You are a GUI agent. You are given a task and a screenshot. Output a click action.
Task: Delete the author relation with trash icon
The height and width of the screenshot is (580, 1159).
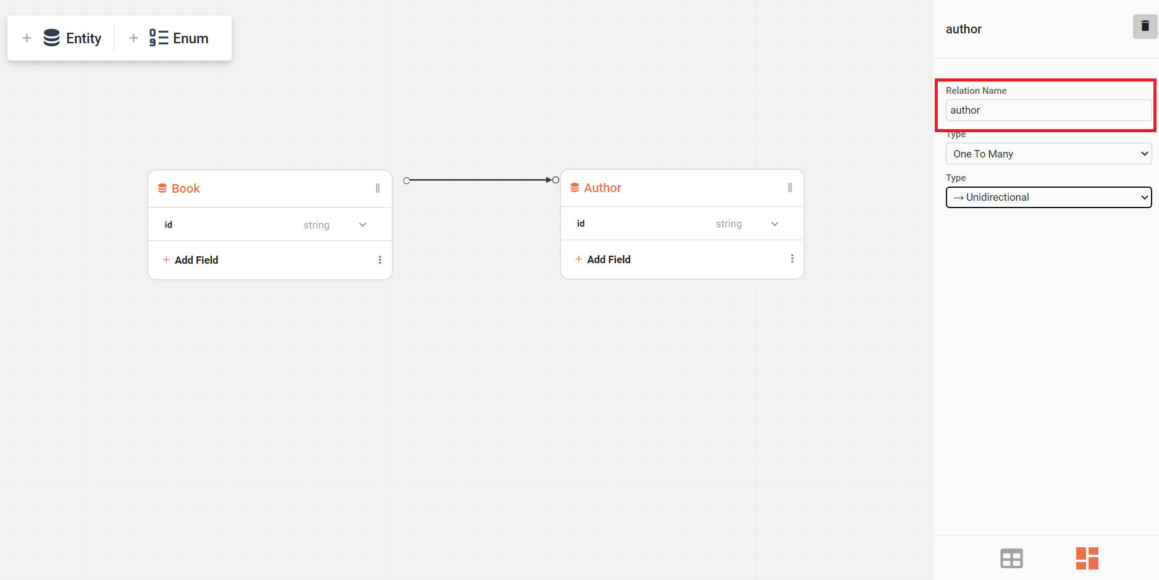1145,27
